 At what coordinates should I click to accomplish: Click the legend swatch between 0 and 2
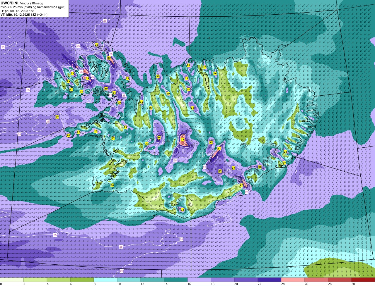coord(12,280)
